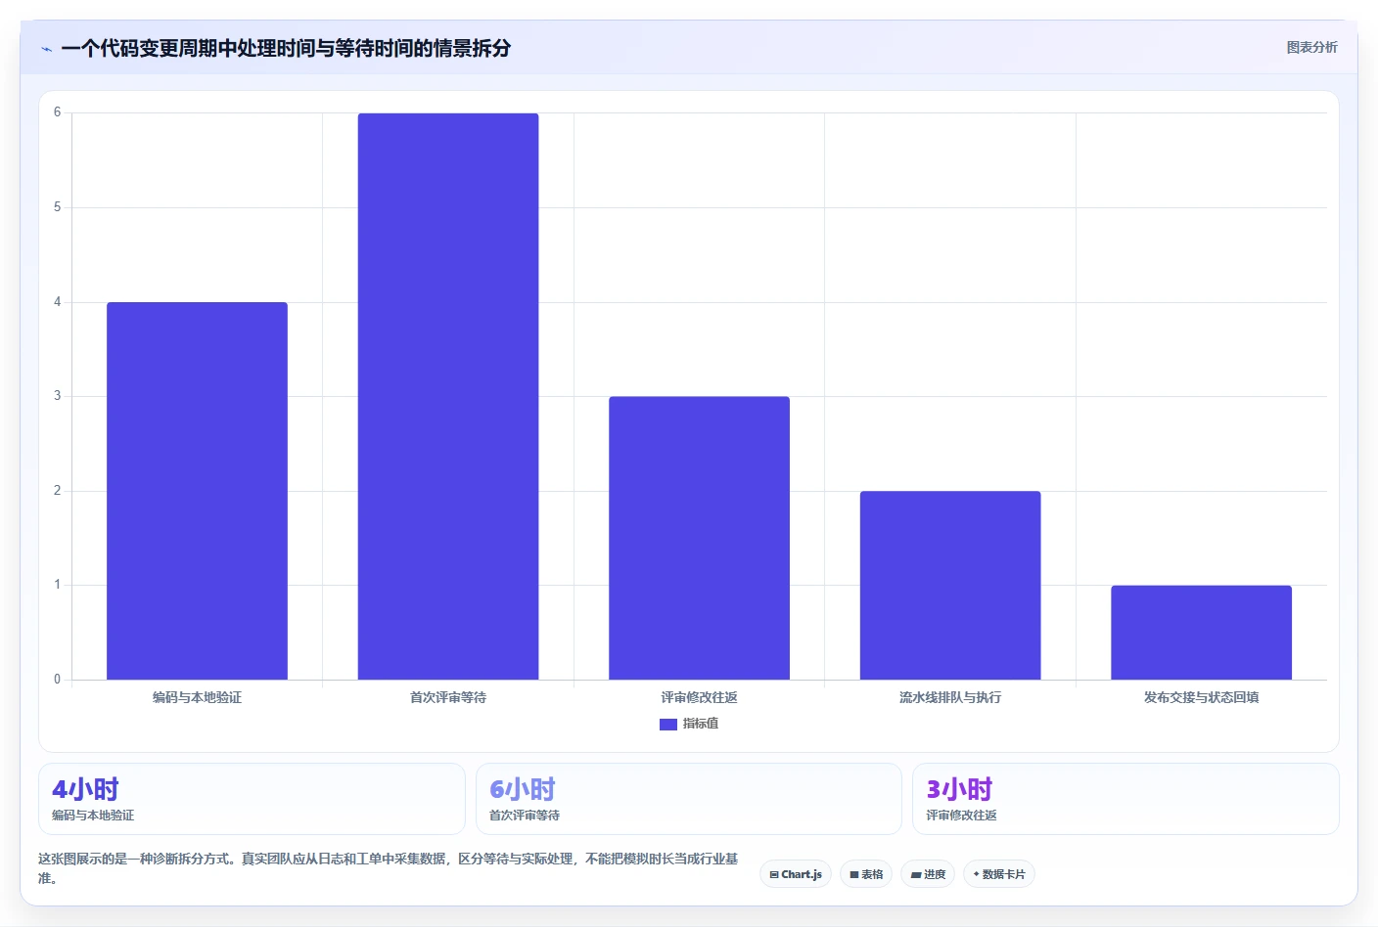Open the 4小时 编码与本地验证 data card
The height and width of the screenshot is (927, 1378).
pos(252,799)
